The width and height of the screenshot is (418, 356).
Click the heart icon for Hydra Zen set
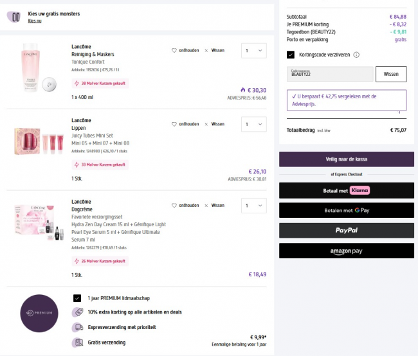tap(174, 206)
